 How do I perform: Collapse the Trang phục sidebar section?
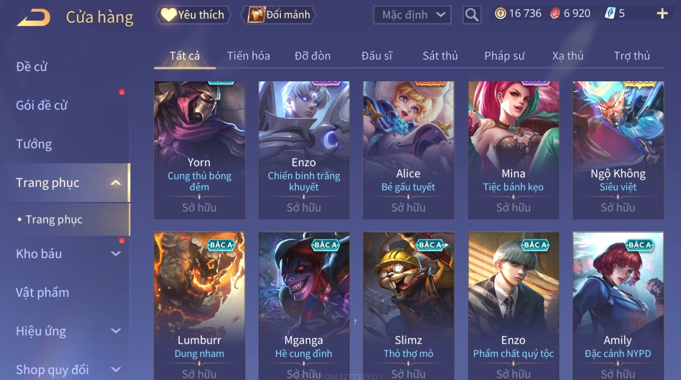[116, 183]
